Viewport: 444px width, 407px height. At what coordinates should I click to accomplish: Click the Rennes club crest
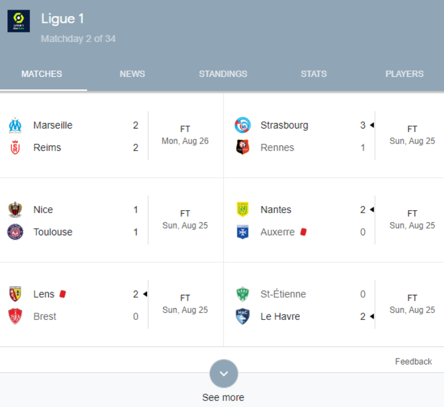coord(242,147)
